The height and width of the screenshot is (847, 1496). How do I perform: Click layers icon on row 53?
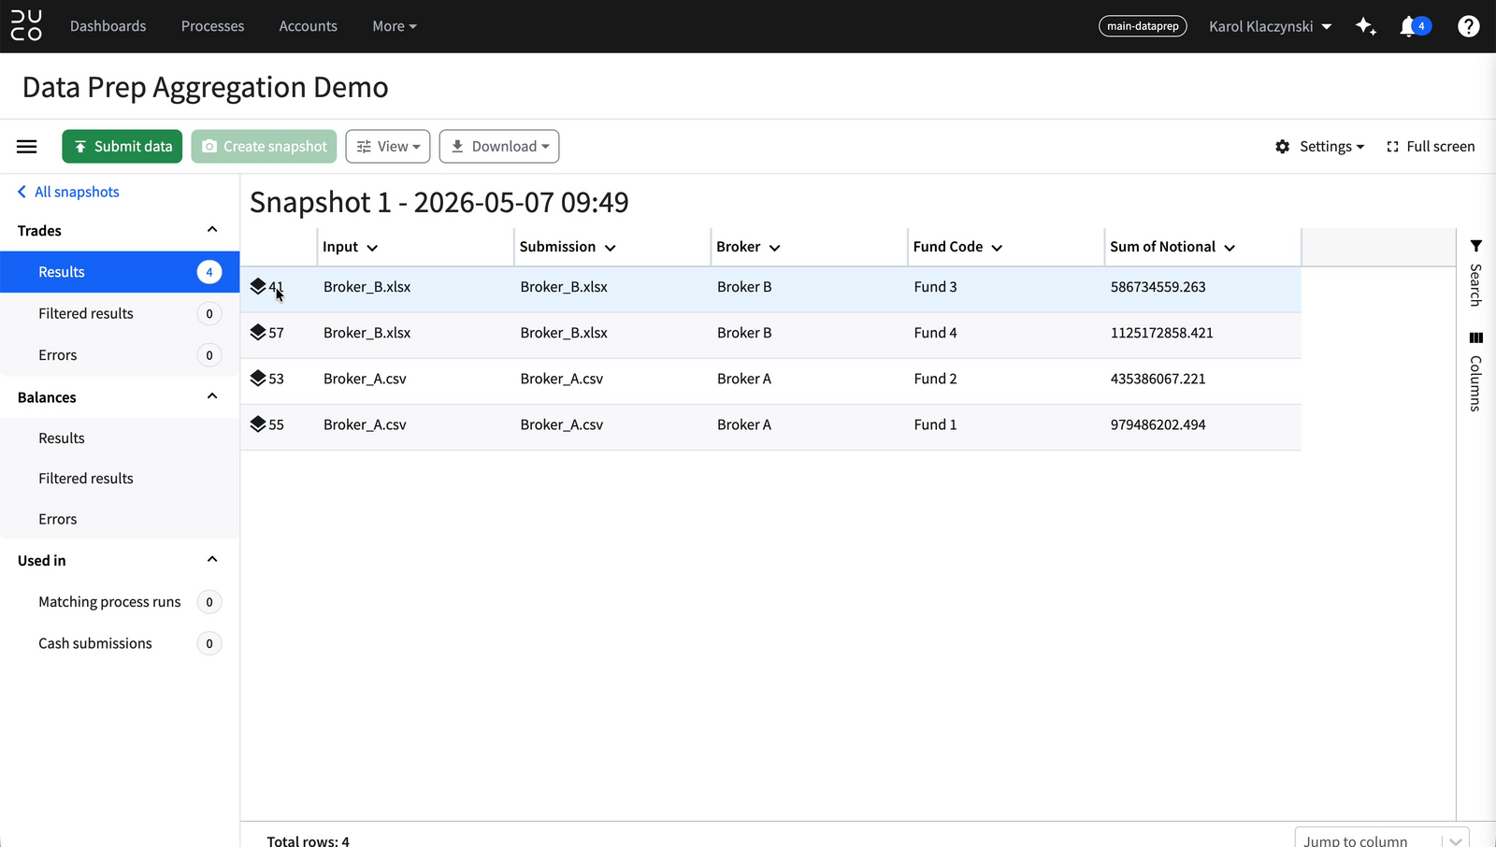[258, 378]
